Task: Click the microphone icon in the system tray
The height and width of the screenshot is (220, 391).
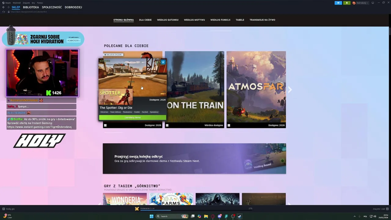Action: (359, 216)
